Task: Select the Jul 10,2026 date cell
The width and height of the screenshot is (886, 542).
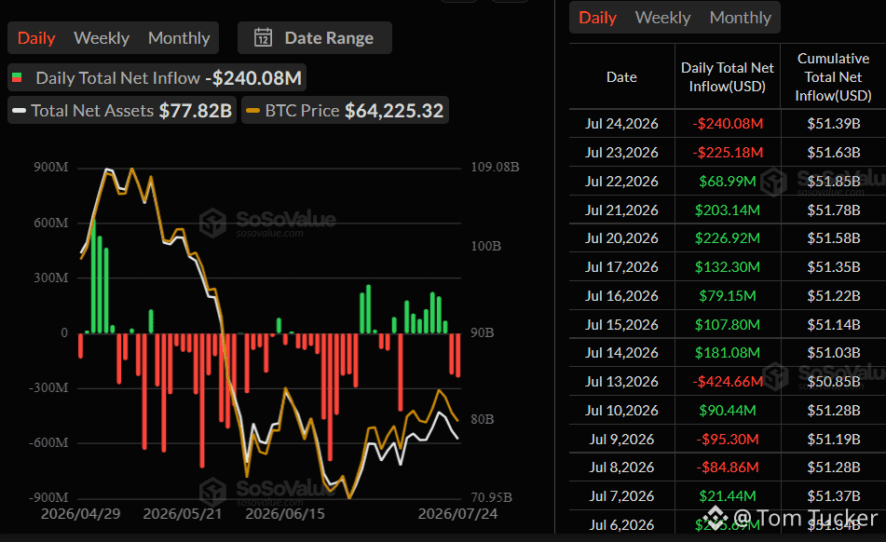Action: click(621, 410)
